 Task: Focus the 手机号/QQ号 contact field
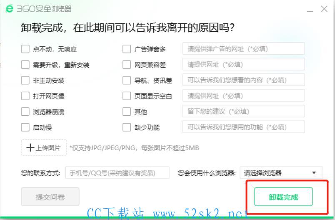117,173
